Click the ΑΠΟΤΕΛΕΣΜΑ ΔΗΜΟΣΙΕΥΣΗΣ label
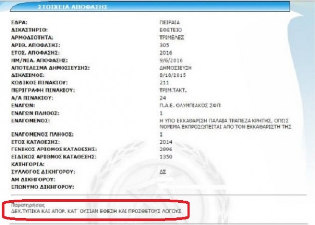 (x=51, y=68)
